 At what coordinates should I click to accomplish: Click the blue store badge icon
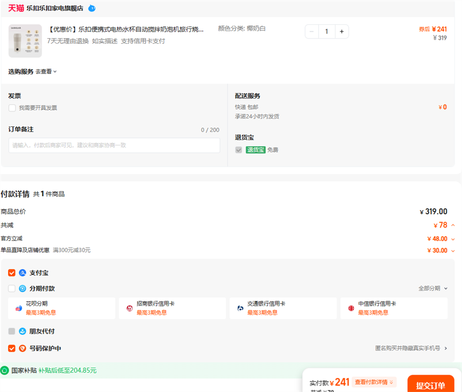pos(92,8)
